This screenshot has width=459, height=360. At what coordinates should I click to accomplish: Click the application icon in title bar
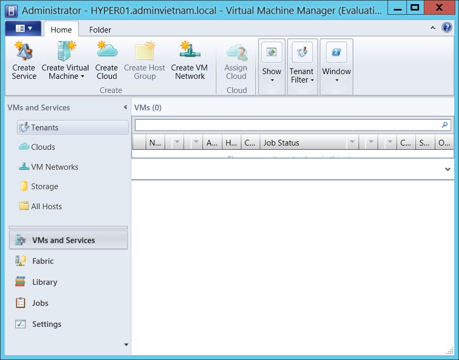pos(12,11)
